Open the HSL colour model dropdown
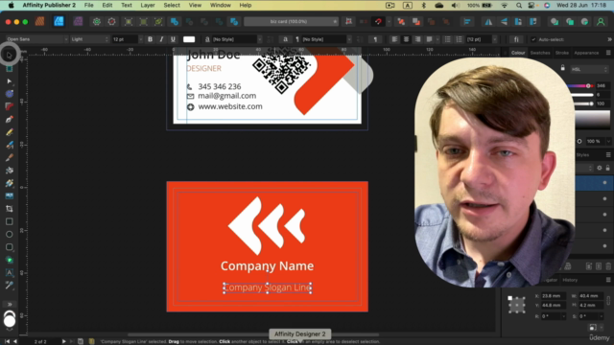The height and width of the screenshot is (345, 614). point(589,69)
